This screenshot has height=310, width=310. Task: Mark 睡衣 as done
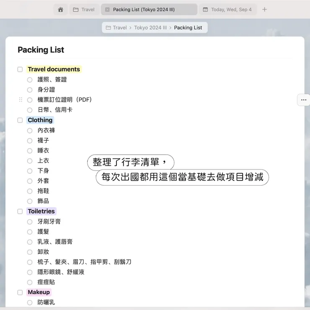pyautogui.click(x=30, y=151)
